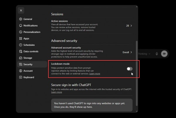Toggle the Lockdown mode switch

click(130, 69)
